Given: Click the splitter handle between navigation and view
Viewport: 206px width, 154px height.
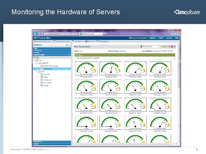Looking at the screenshot, I should tap(72, 94).
